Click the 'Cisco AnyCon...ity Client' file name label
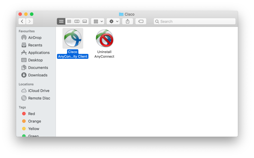254x158 pixels. coord(73,54)
